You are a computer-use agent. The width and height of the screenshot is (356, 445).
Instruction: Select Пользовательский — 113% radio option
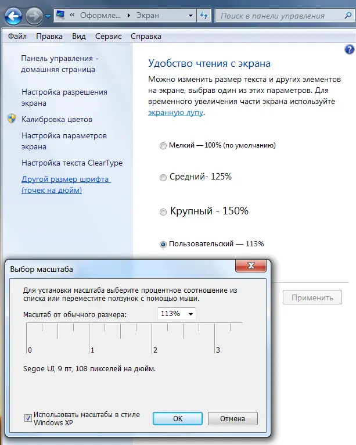(x=163, y=245)
